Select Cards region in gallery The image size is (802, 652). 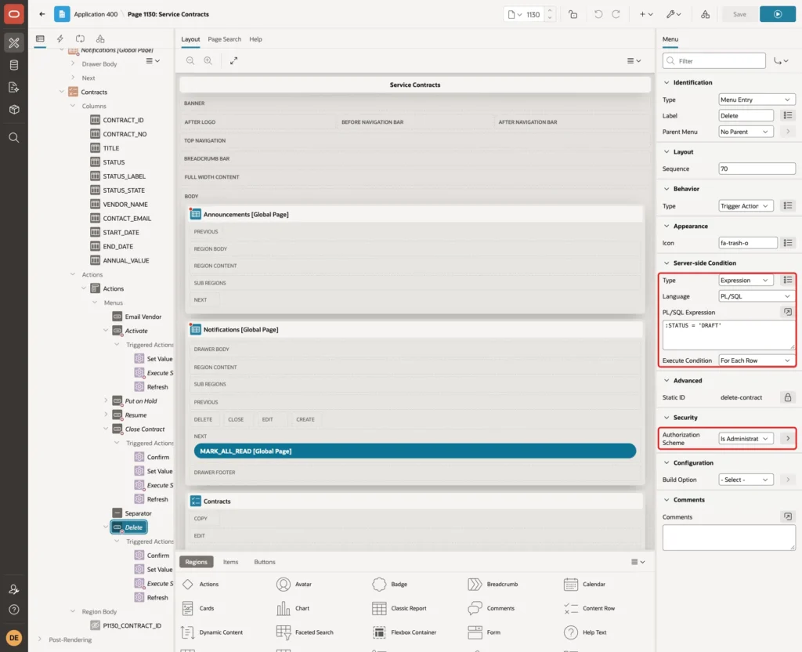pyautogui.click(x=198, y=608)
